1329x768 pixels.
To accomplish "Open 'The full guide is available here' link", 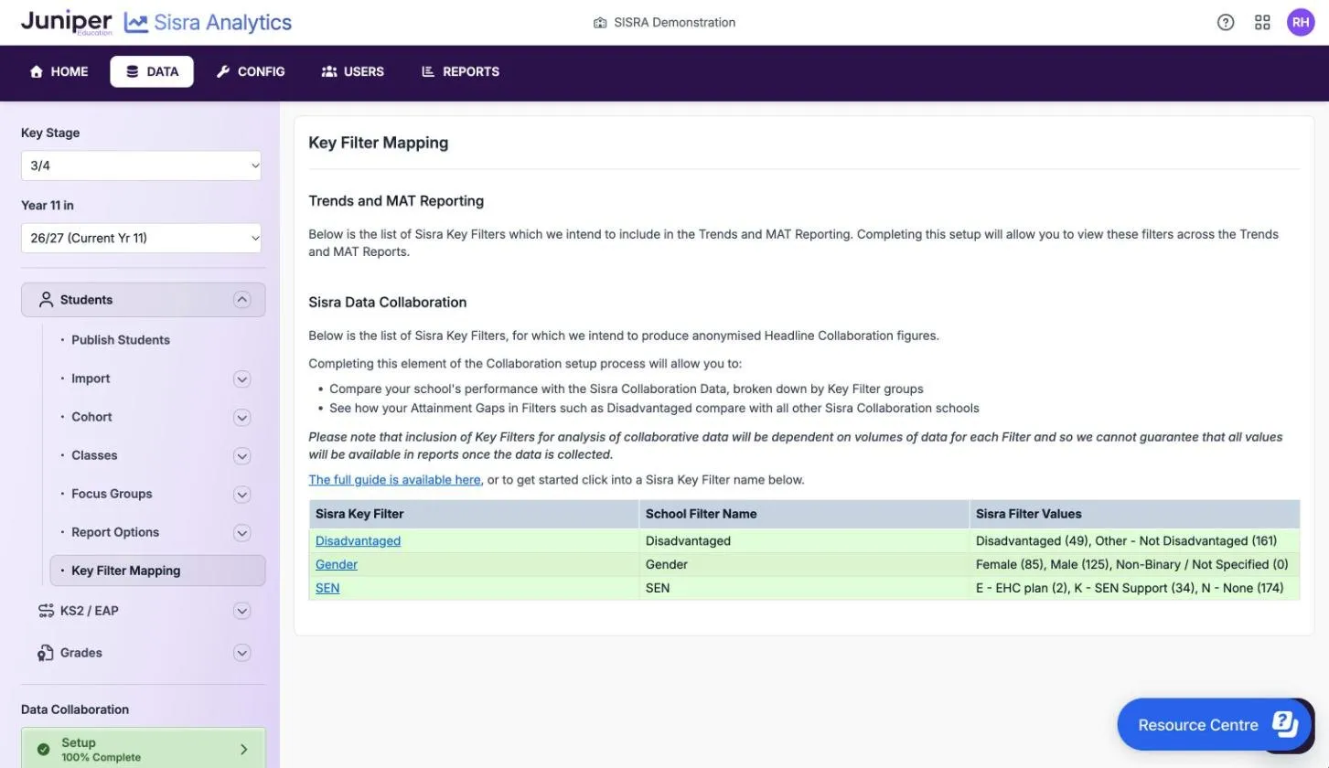I will (x=394, y=480).
